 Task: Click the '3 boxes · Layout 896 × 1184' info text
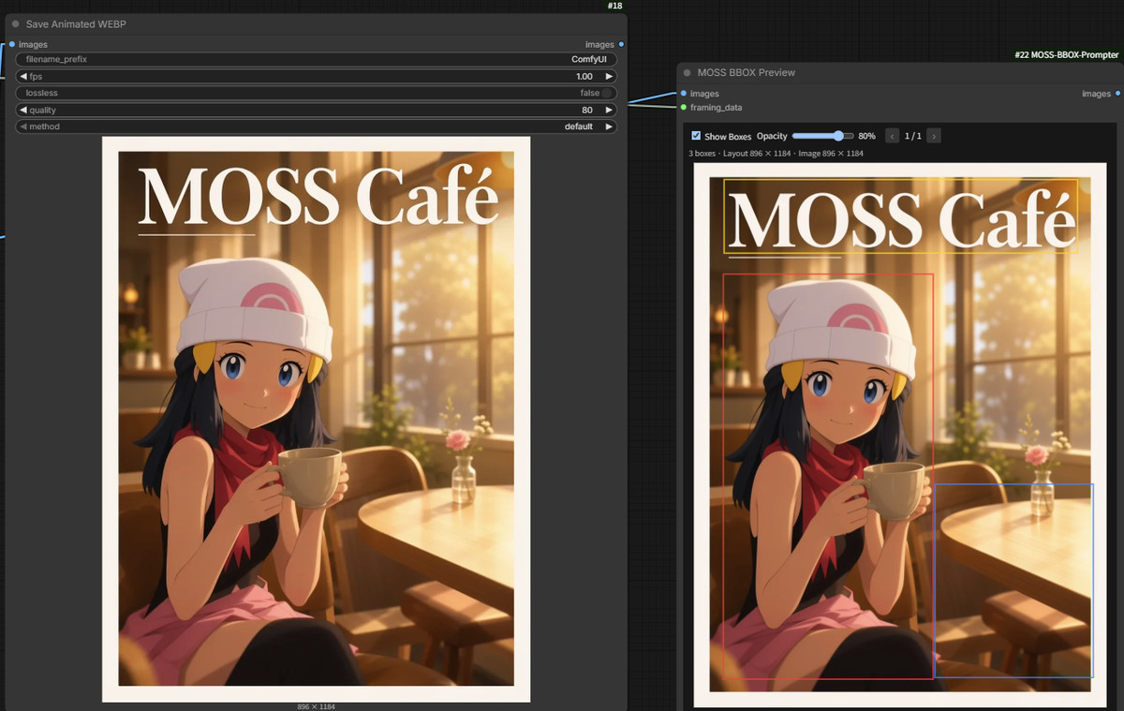742,153
